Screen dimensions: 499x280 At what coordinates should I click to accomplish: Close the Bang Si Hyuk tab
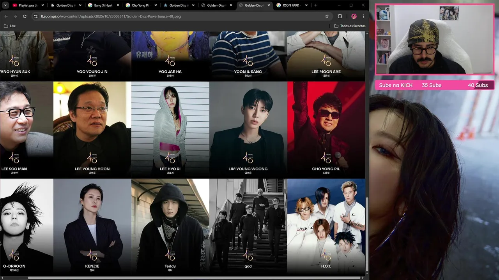pos(118,5)
